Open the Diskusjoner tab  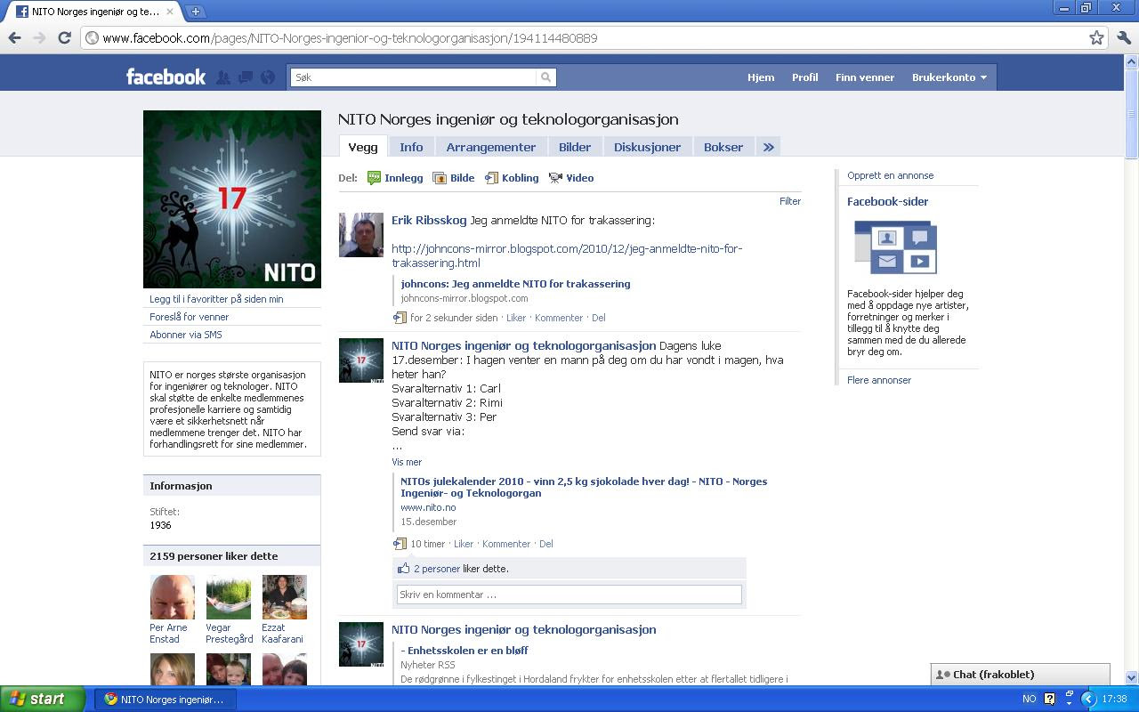click(647, 147)
